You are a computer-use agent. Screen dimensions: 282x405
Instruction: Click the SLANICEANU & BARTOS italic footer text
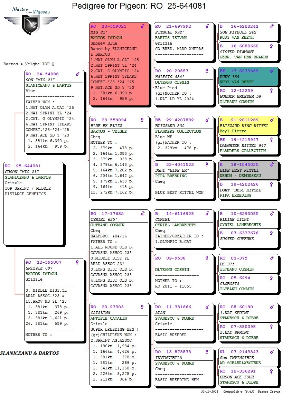click(29, 353)
